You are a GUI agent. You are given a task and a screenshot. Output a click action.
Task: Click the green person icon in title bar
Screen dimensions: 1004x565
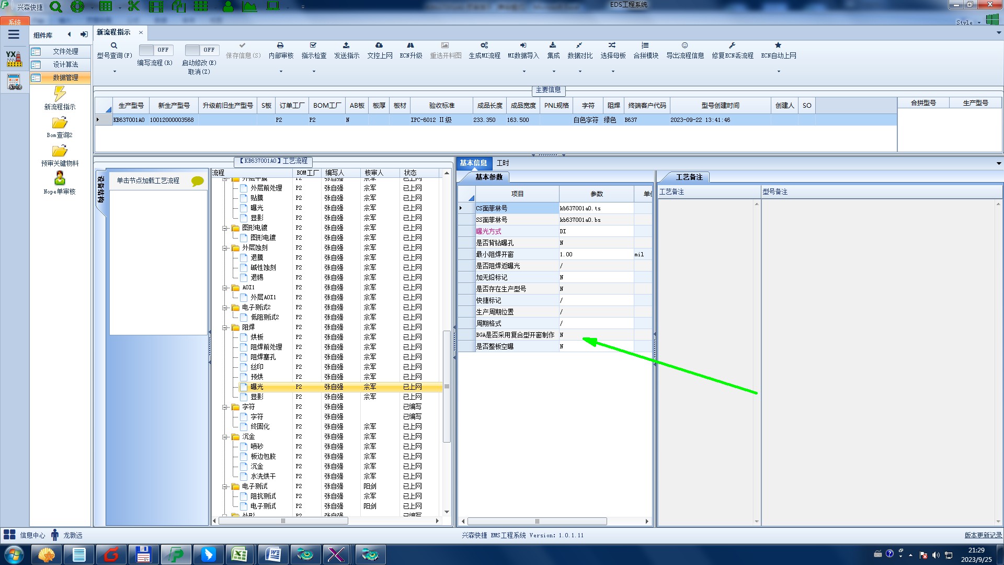pyautogui.click(x=228, y=6)
